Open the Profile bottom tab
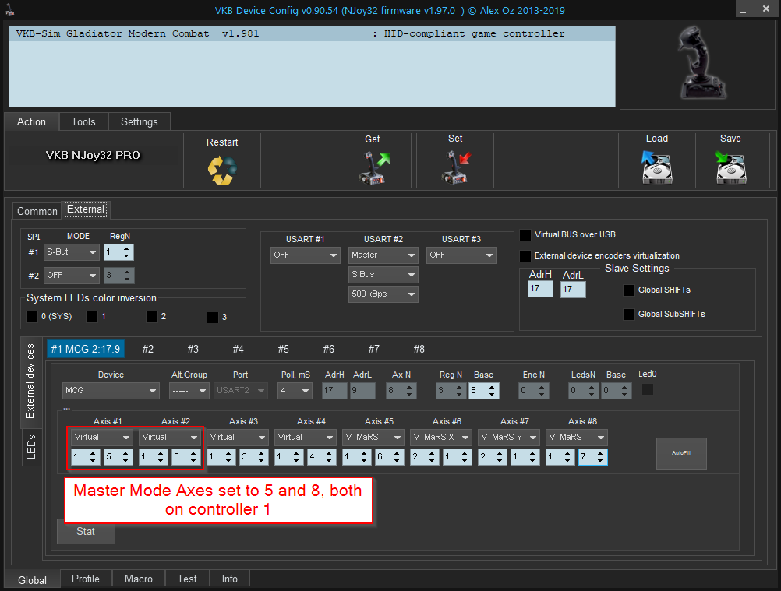Viewport: 781px width, 591px height. click(x=86, y=579)
